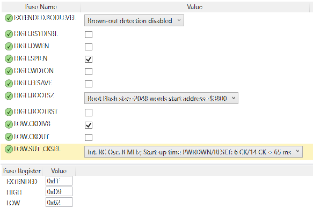Click the Fuse Register column header
Screen dimensions: 313x208
[22, 171]
